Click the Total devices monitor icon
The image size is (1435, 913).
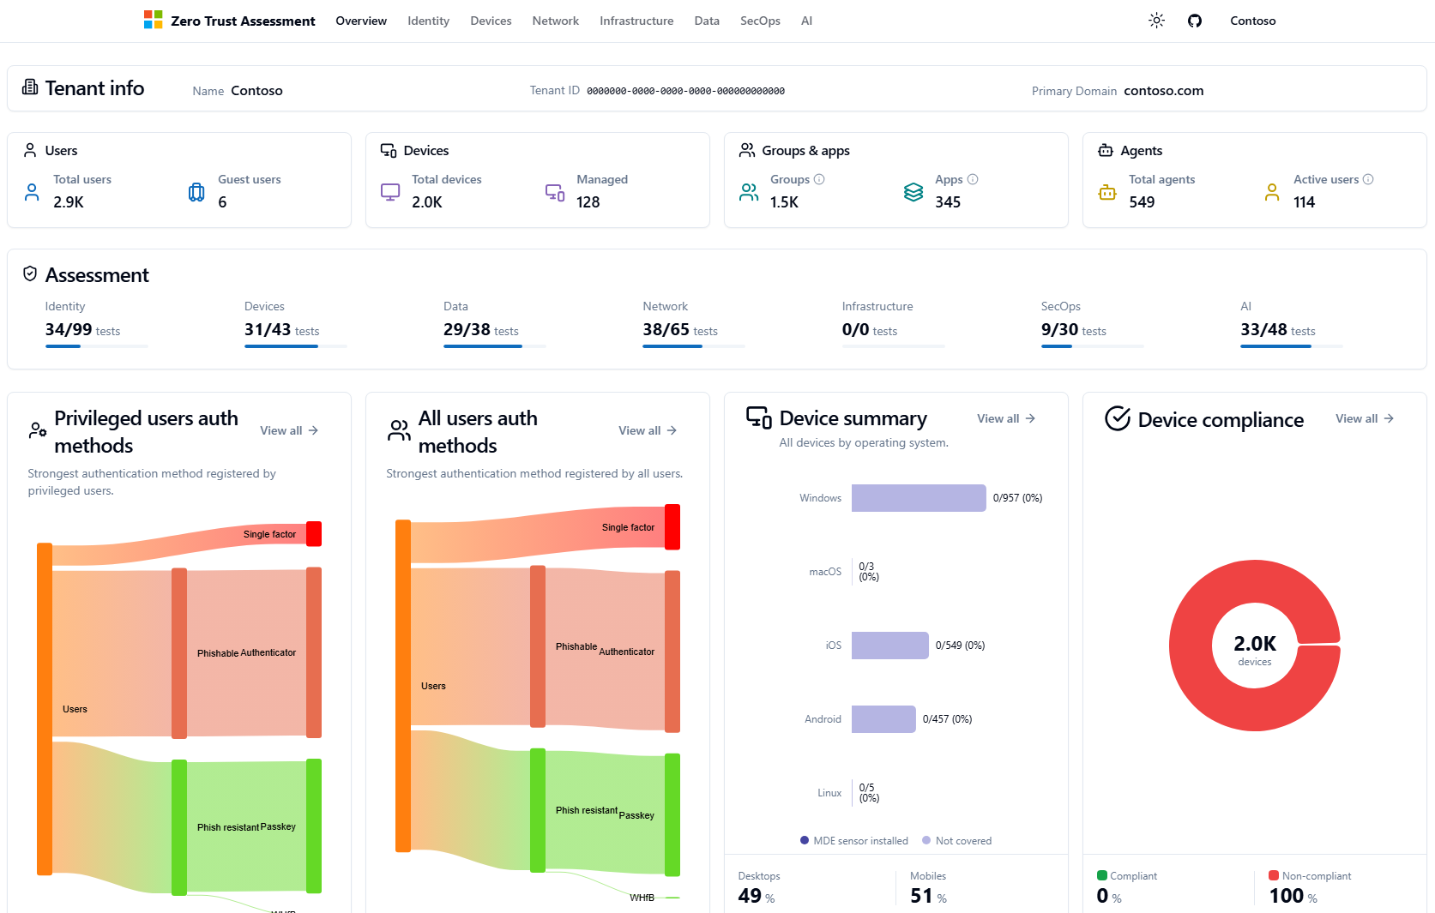390,192
